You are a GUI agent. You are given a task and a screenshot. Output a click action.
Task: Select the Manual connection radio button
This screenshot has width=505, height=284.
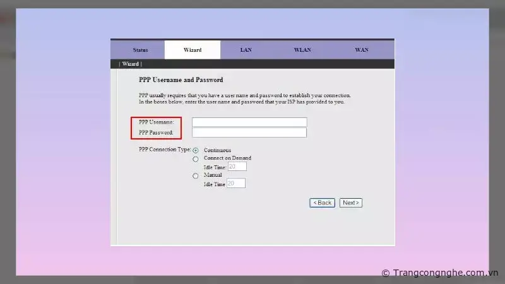[x=196, y=175]
